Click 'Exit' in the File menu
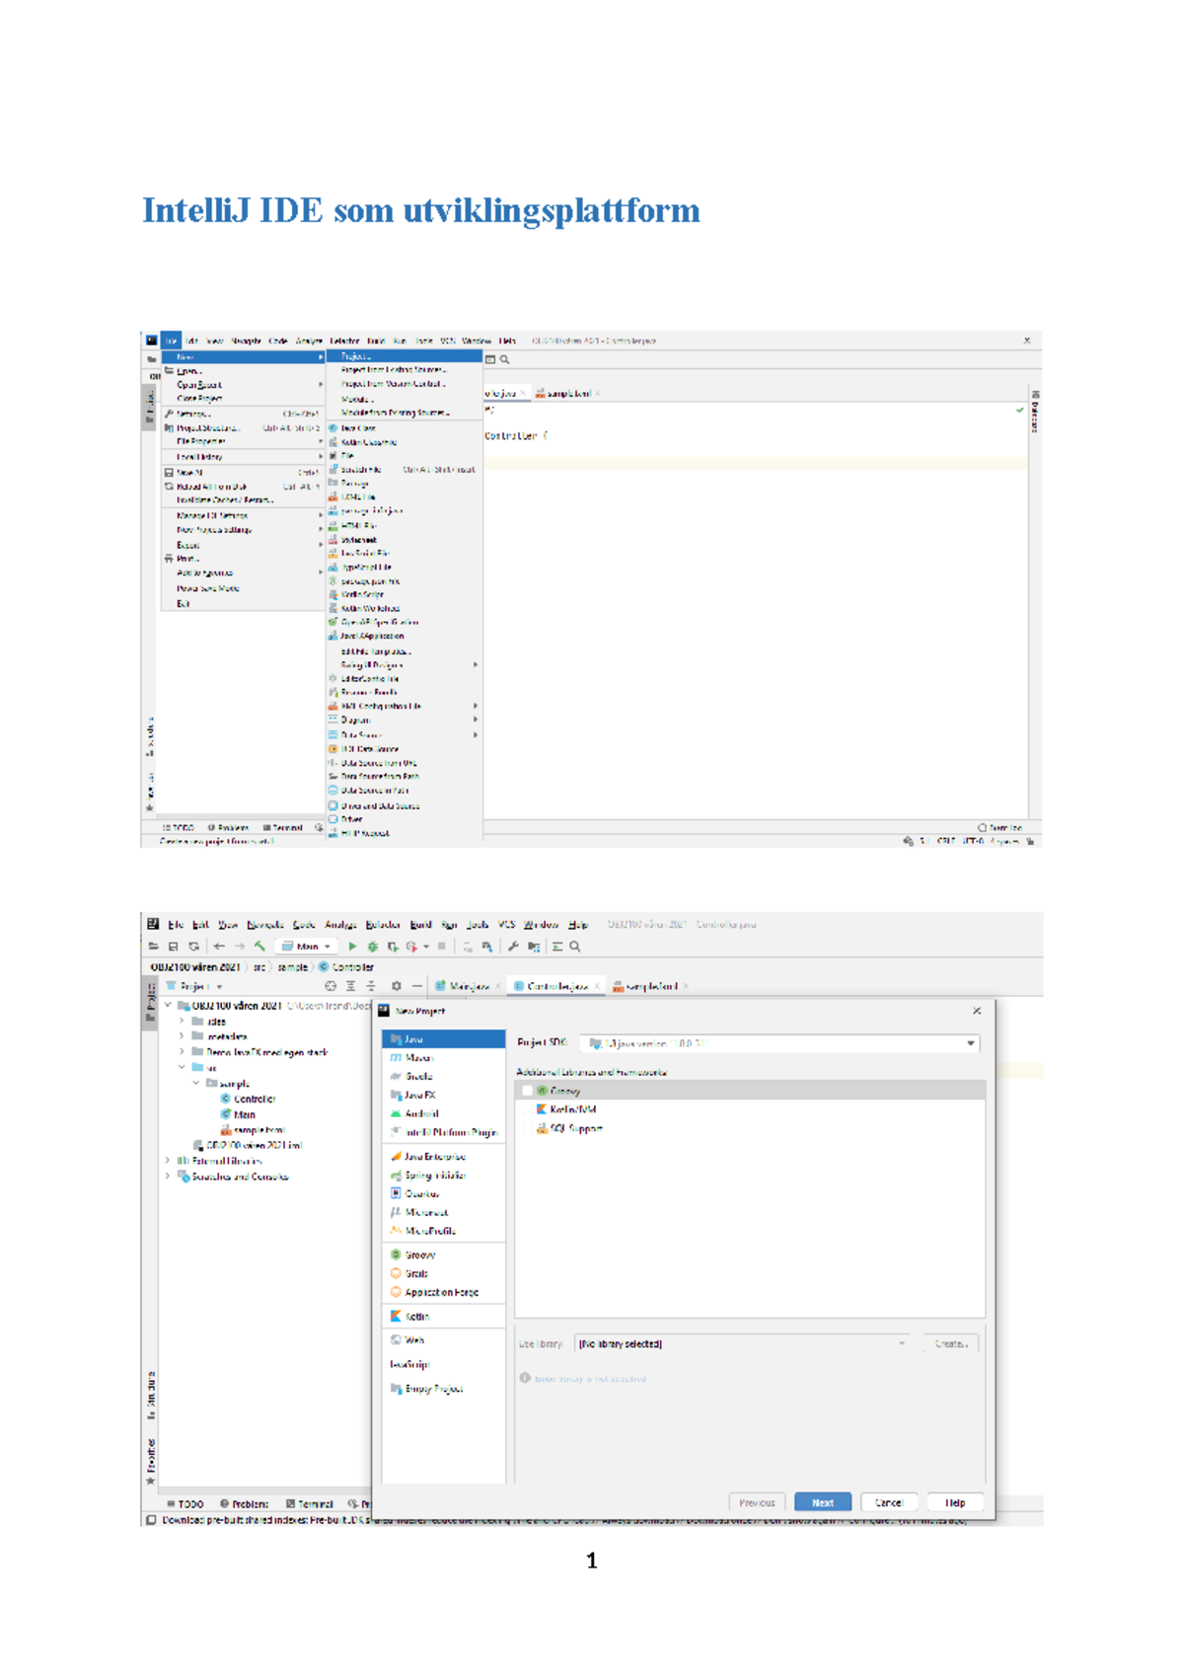This screenshot has width=1184, height=1674. click(x=184, y=604)
